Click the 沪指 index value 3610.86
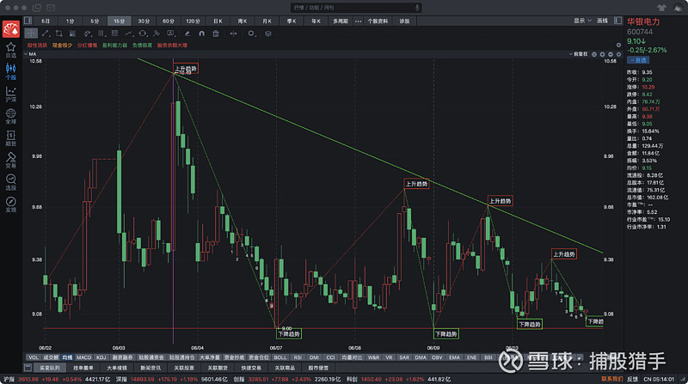Screen dimensions: 688x384 28,379
